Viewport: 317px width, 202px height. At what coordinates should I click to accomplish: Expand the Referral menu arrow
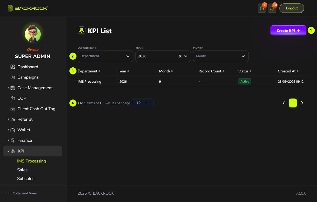click(8, 120)
